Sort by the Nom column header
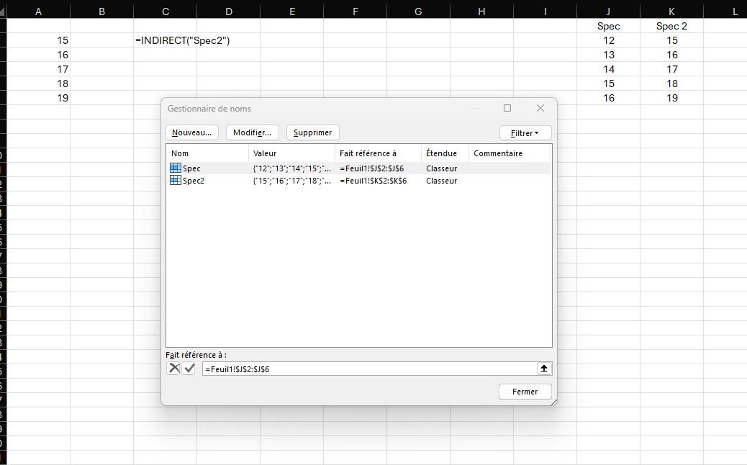 pyautogui.click(x=207, y=153)
